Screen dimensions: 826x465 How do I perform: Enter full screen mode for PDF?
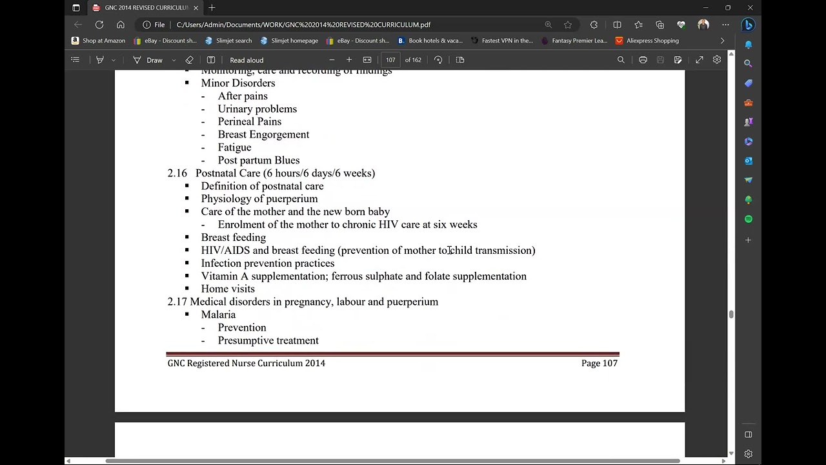(700, 60)
